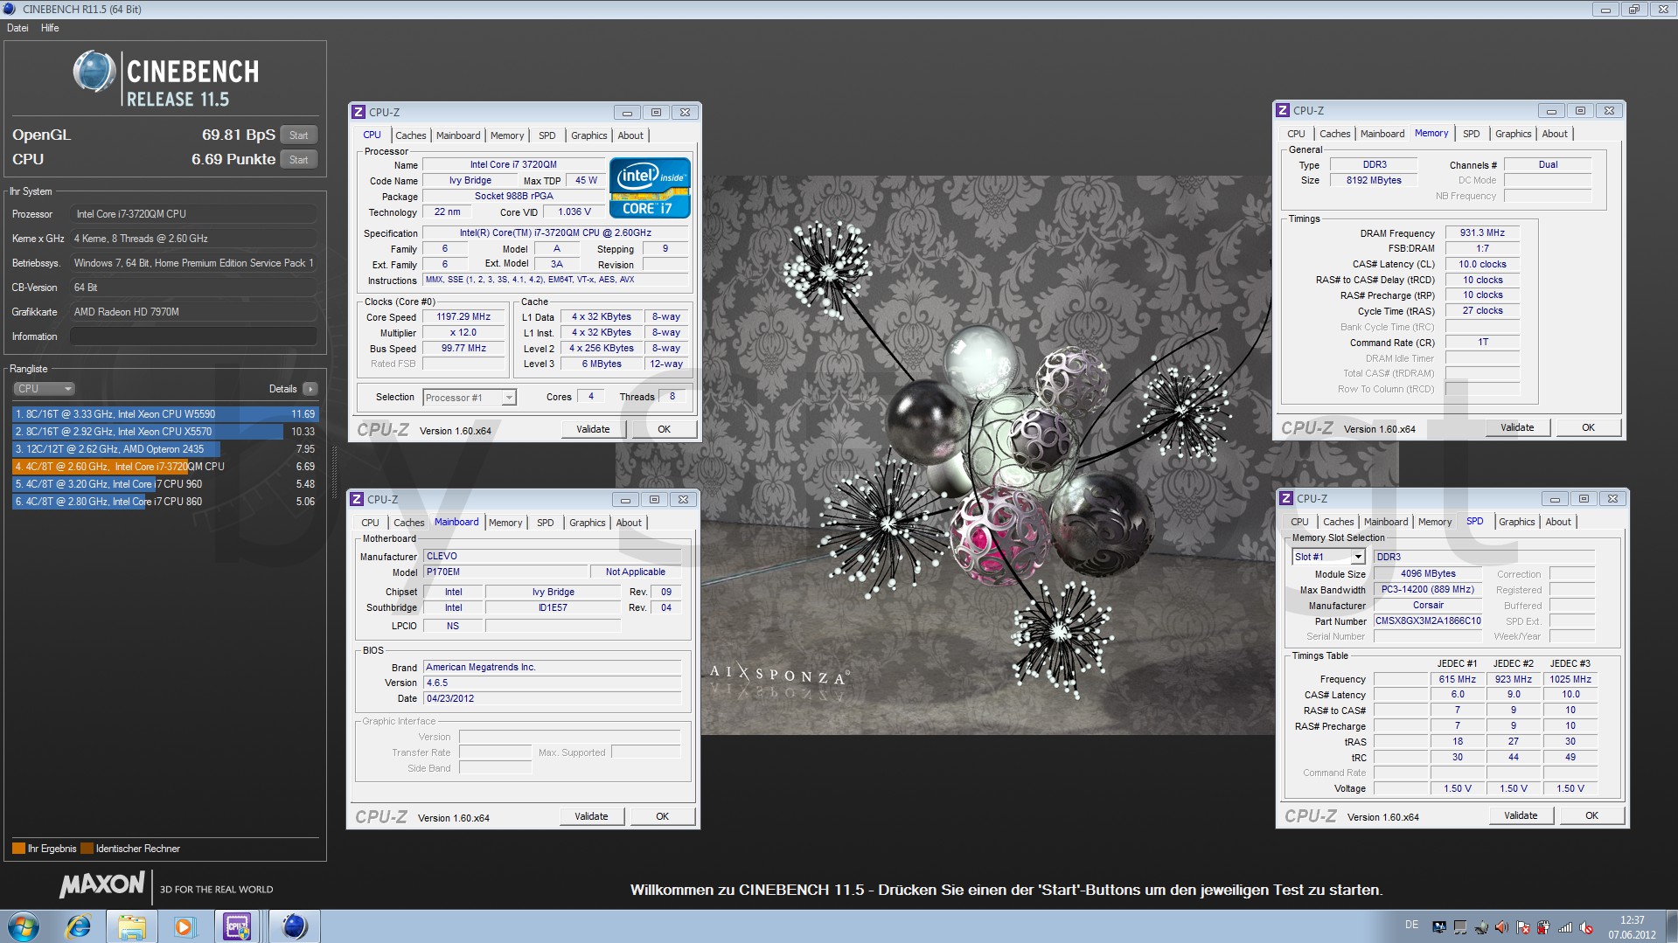This screenshot has height=943, width=1678.
Task: Open the DE keyboard language indicator
Action: [x=1411, y=924]
